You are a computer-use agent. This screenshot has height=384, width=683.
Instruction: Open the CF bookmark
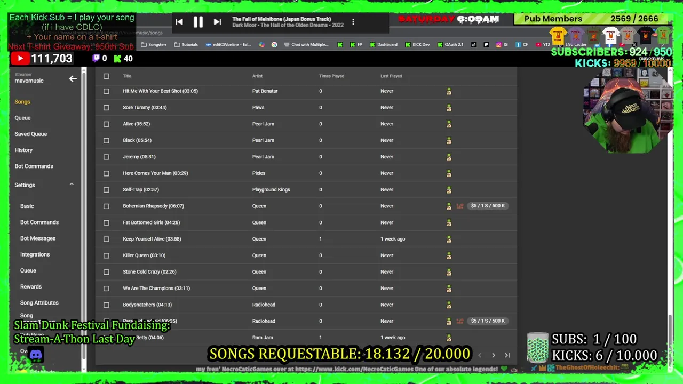point(522,45)
